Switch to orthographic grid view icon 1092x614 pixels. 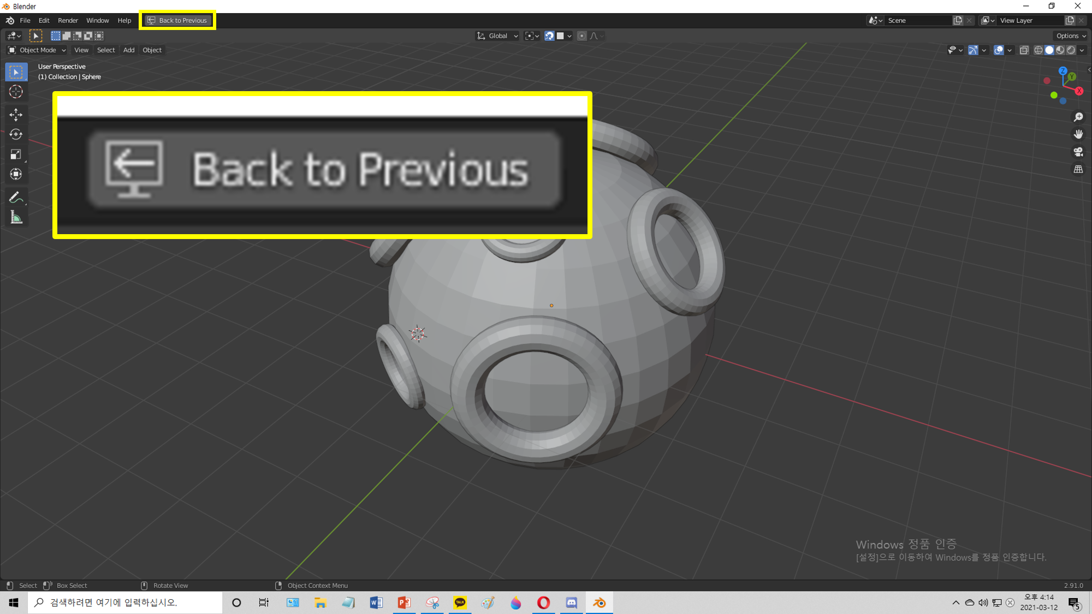click(x=1078, y=169)
